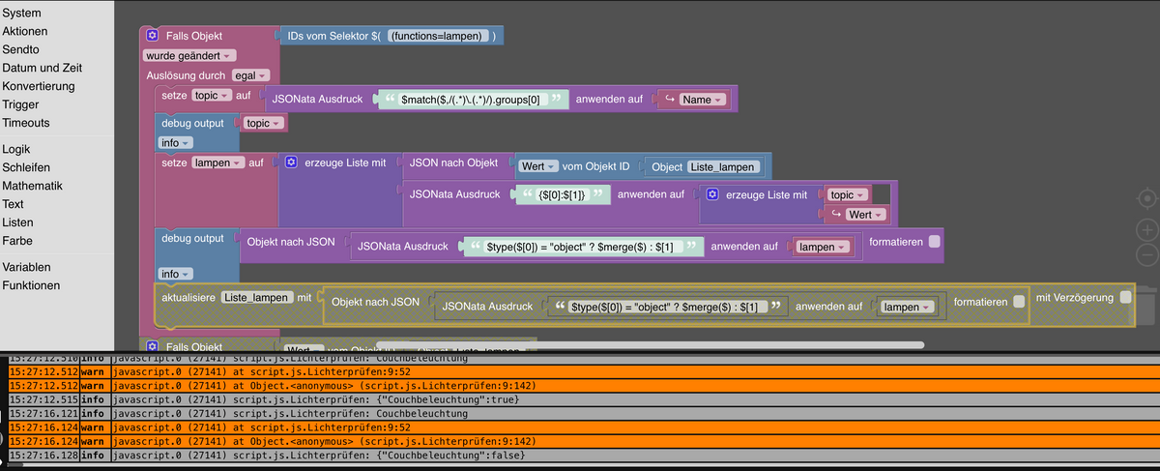Open the Funktionen toolbox category
Image resolution: width=1160 pixels, height=471 pixels.
31,285
